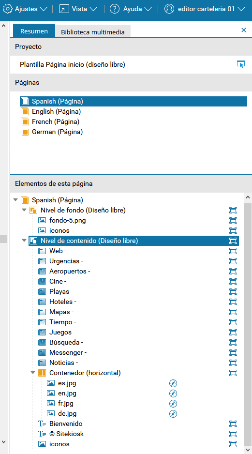Click the compass icon next to es.jpg
Viewport: 252px width, 454px height.
coord(173,383)
